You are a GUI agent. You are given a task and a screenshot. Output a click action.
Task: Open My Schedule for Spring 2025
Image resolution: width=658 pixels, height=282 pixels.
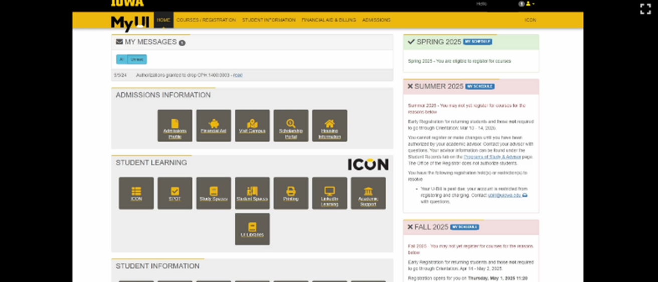coord(477,42)
